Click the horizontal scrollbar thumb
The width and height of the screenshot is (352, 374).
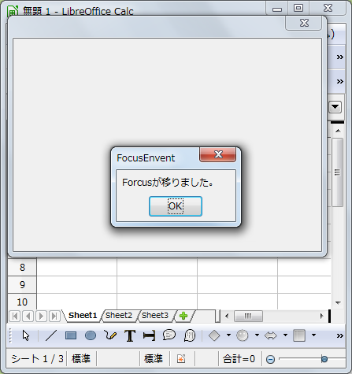coord(248,316)
